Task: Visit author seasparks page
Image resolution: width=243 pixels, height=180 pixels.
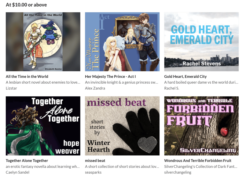Action: coord(93,172)
